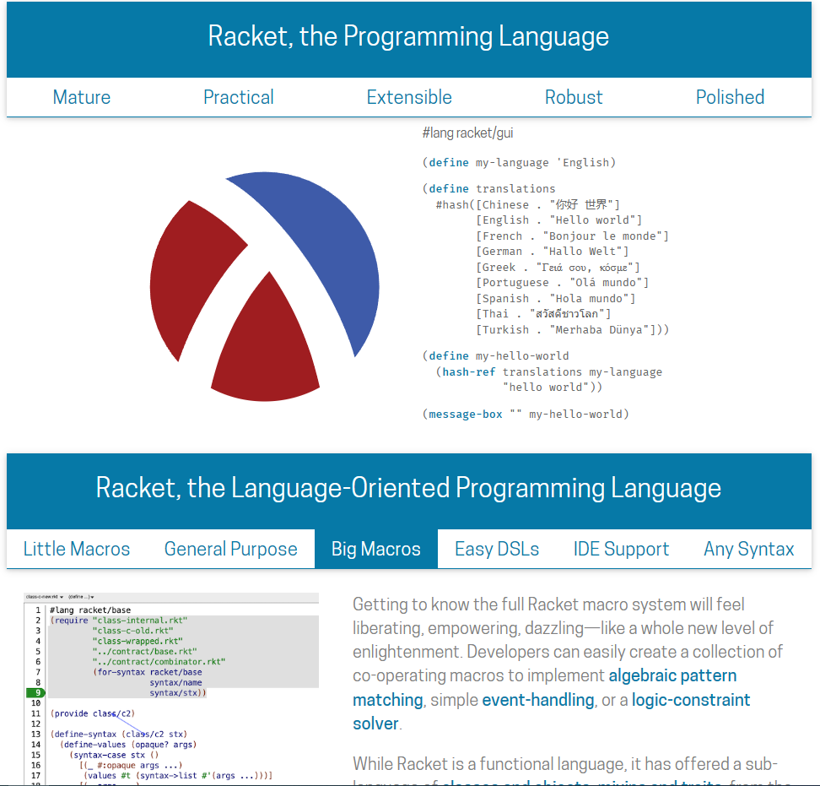Open the algebraic pattern matching link

[x=672, y=675]
